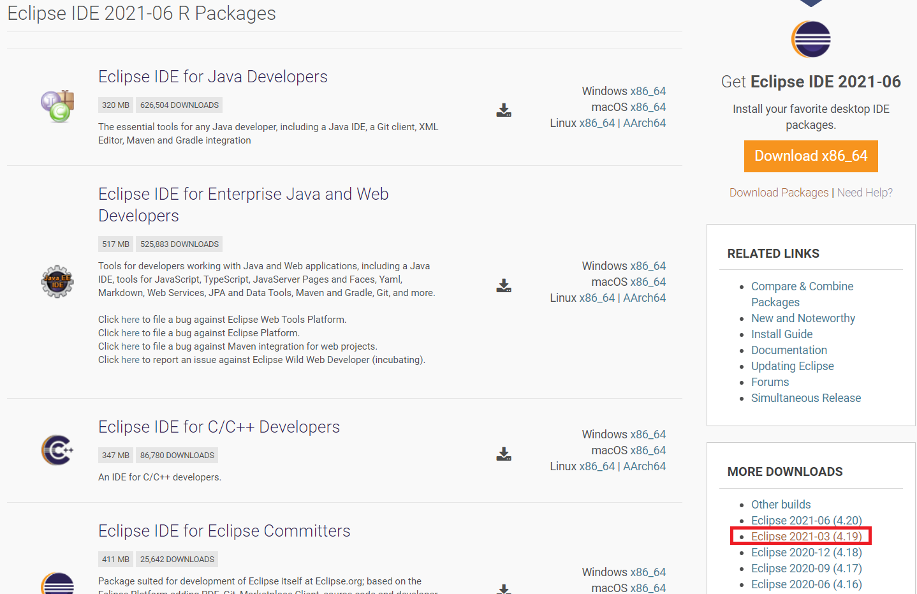Click the 347 MB size badge

[115, 456]
